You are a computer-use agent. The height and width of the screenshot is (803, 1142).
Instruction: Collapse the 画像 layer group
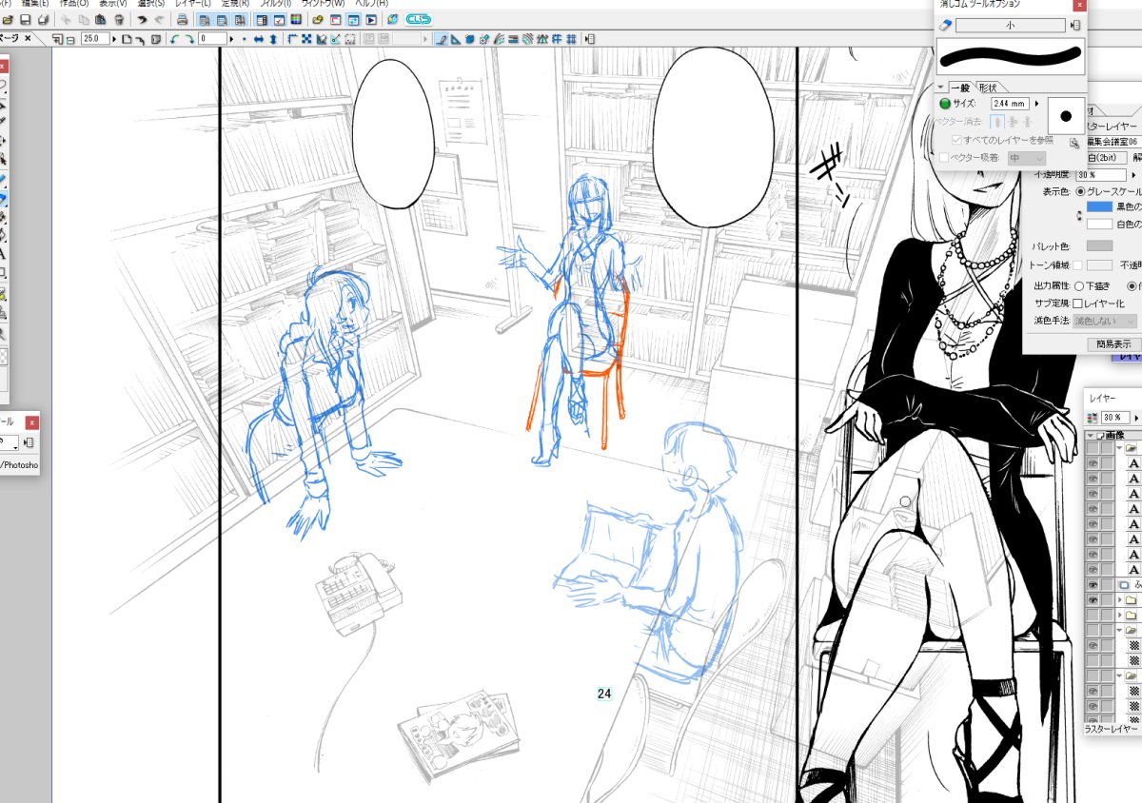click(x=1091, y=436)
